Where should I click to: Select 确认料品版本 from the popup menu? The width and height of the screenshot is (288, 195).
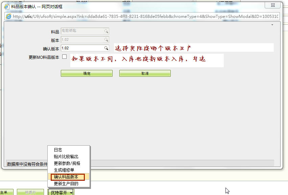pos(66,177)
